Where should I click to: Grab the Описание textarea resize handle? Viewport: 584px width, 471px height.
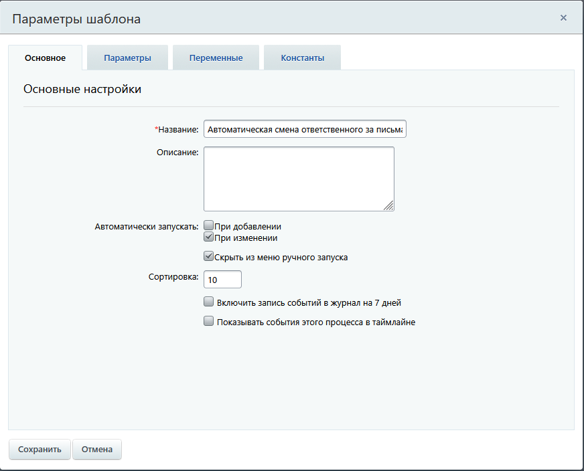coord(389,206)
